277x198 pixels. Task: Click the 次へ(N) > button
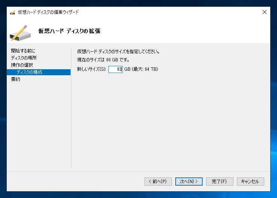click(x=189, y=182)
